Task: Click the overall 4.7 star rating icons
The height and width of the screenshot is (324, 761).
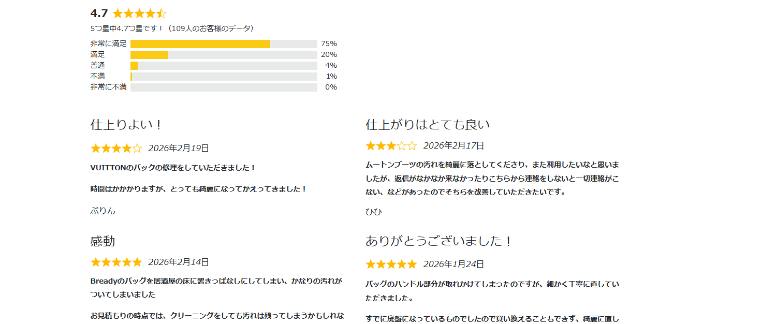Action: (139, 14)
